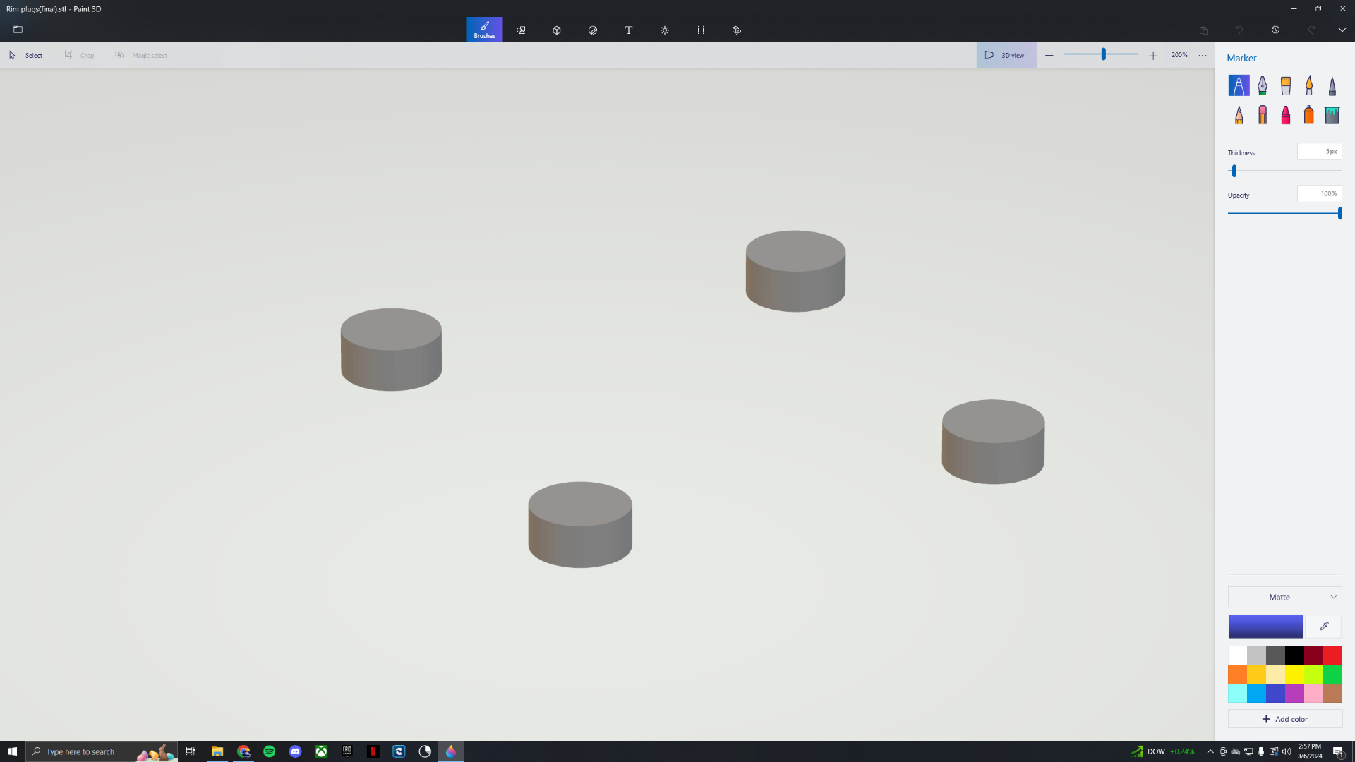Pick the red color swatch
1355x762 pixels.
[x=1332, y=655]
